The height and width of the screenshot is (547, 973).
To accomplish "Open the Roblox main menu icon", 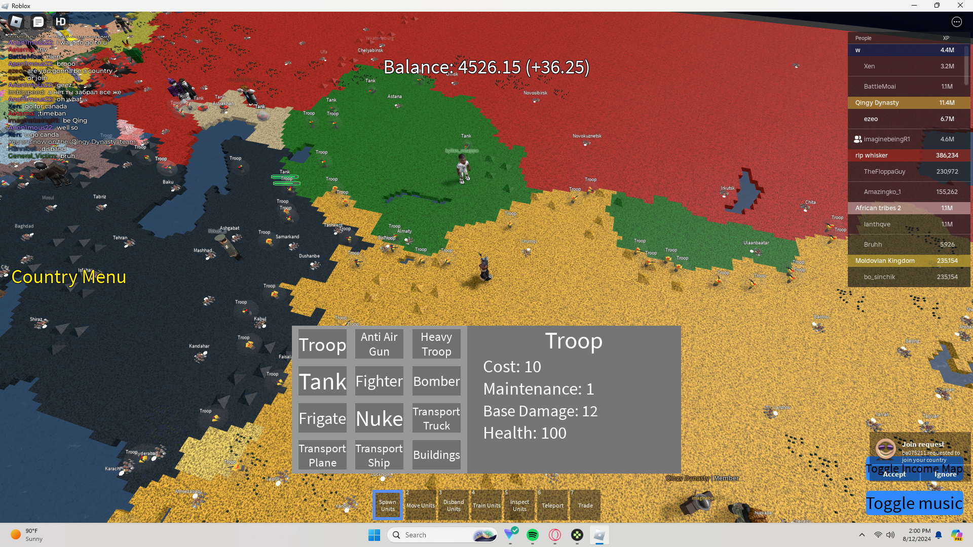I will (x=16, y=22).
